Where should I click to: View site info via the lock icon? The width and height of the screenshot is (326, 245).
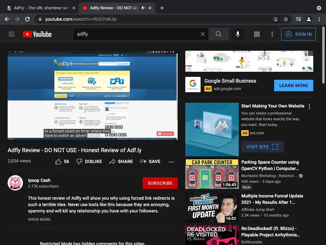pos(40,19)
